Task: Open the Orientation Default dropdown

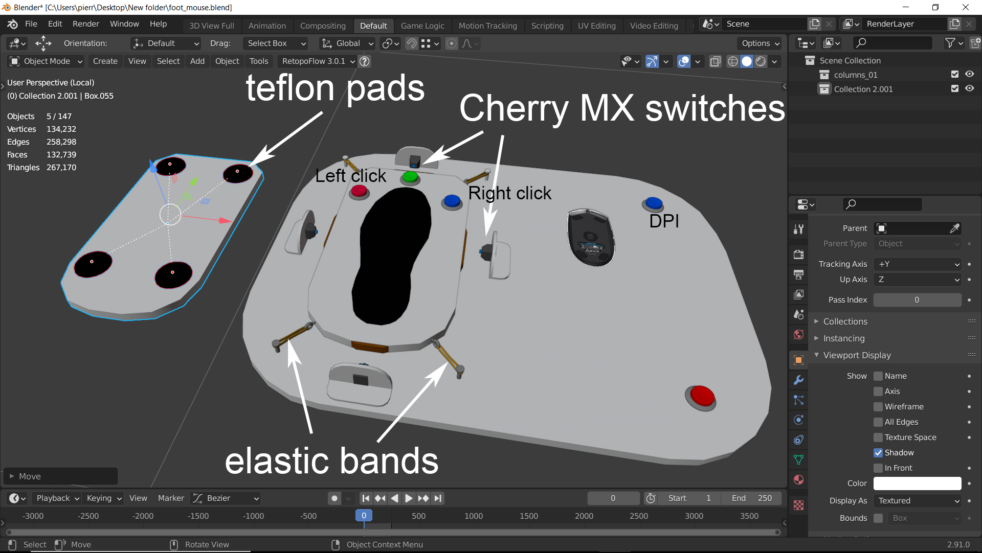Action: (166, 43)
